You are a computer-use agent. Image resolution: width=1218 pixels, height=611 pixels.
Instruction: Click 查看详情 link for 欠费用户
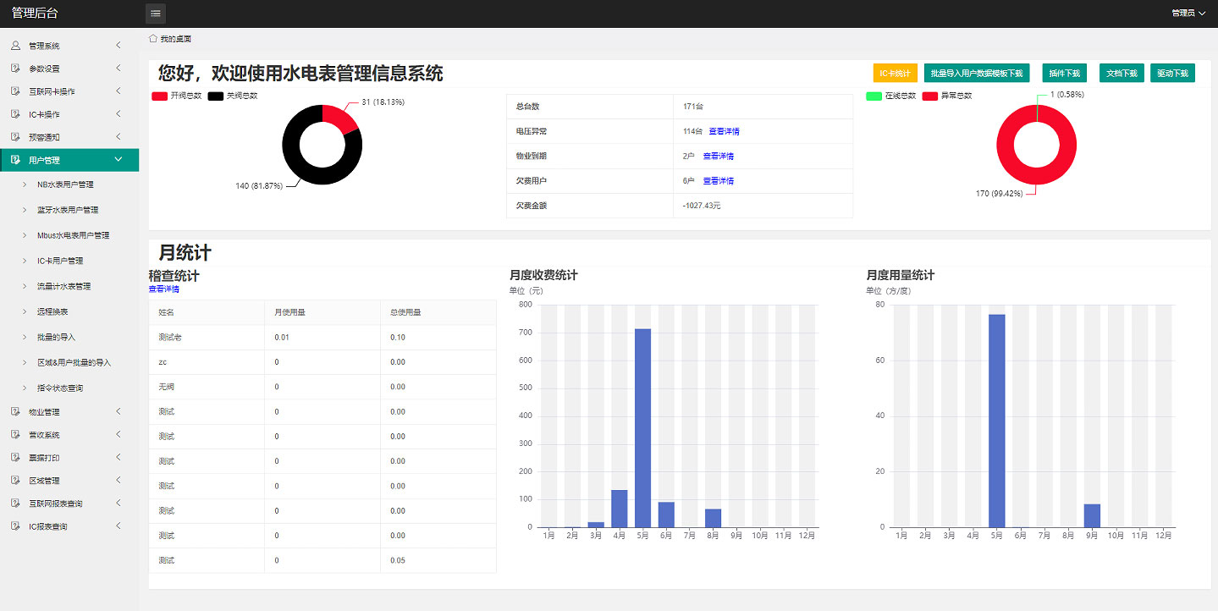click(x=718, y=181)
